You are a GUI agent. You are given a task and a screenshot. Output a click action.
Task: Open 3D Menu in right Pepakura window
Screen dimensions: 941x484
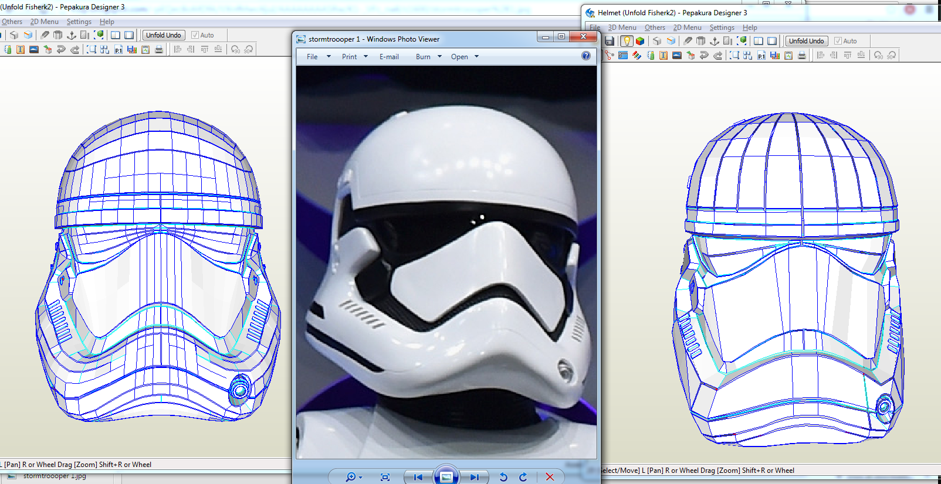click(x=622, y=28)
